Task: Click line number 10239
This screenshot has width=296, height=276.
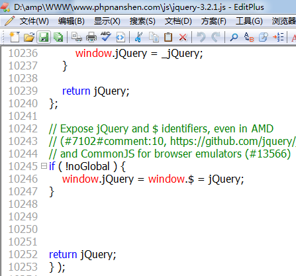Action: 23,91
